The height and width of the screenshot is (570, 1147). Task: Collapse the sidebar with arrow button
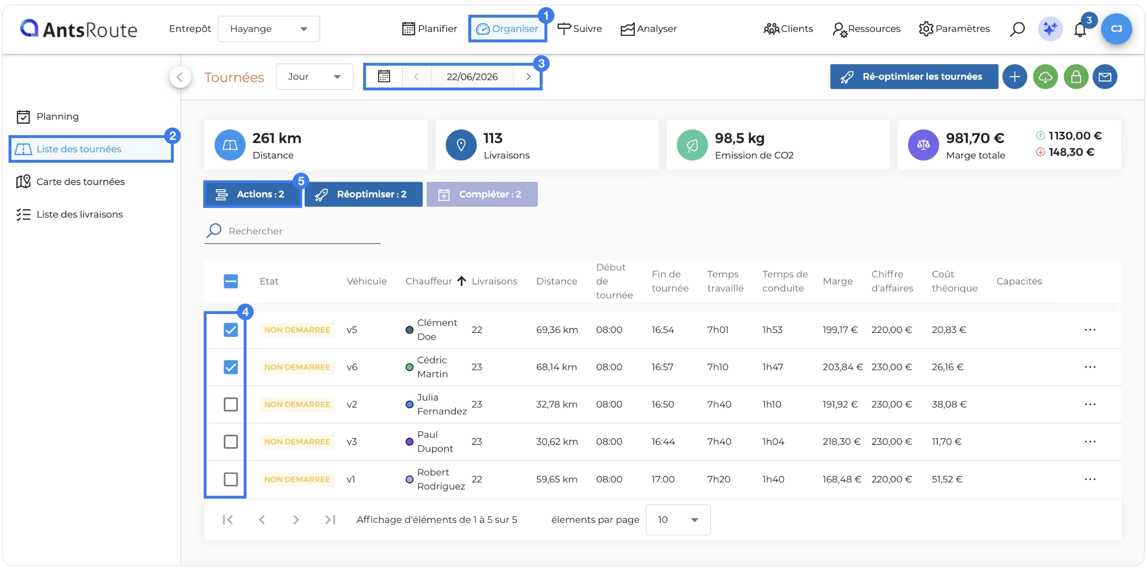click(x=180, y=77)
